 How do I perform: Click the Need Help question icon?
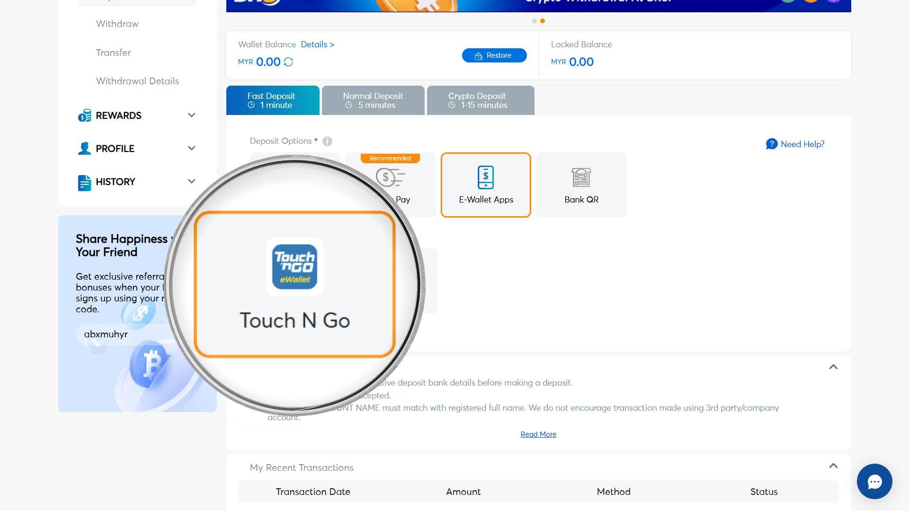tap(772, 144)
